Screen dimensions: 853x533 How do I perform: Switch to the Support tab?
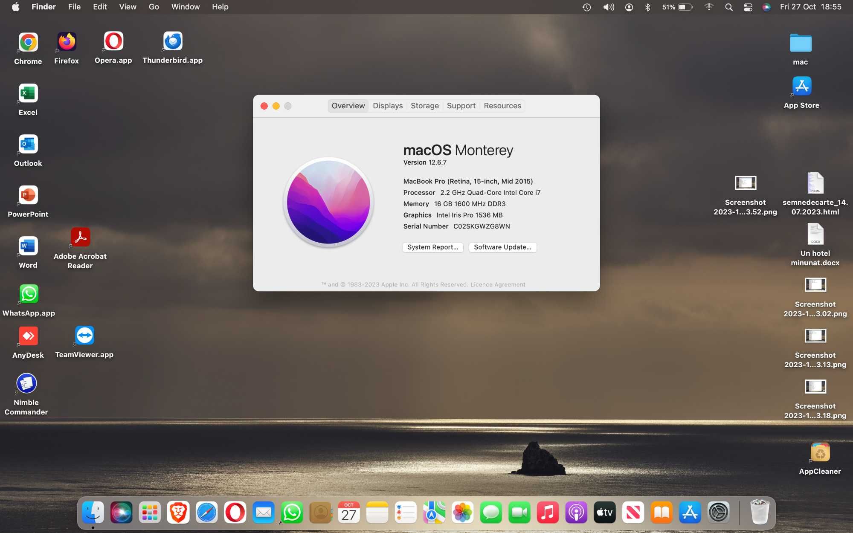461,106
